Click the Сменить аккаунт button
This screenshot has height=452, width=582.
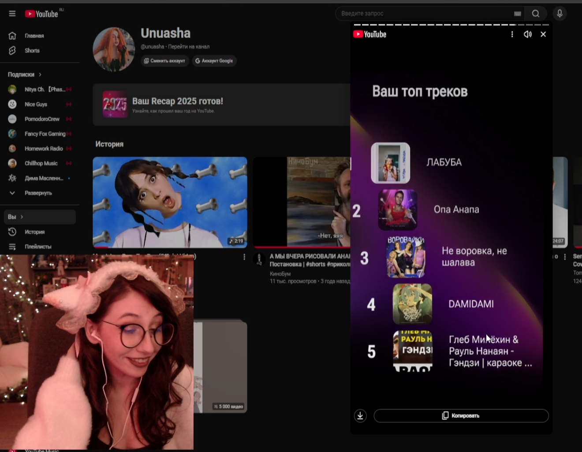coord(165,61)
